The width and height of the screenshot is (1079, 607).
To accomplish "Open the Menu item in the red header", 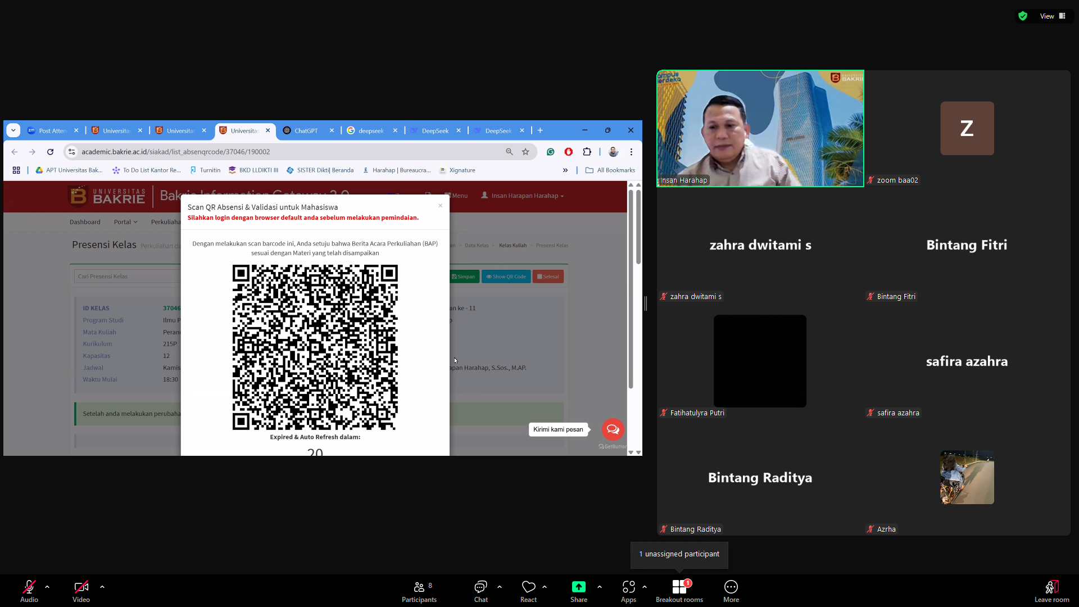I will click(456, 196).
